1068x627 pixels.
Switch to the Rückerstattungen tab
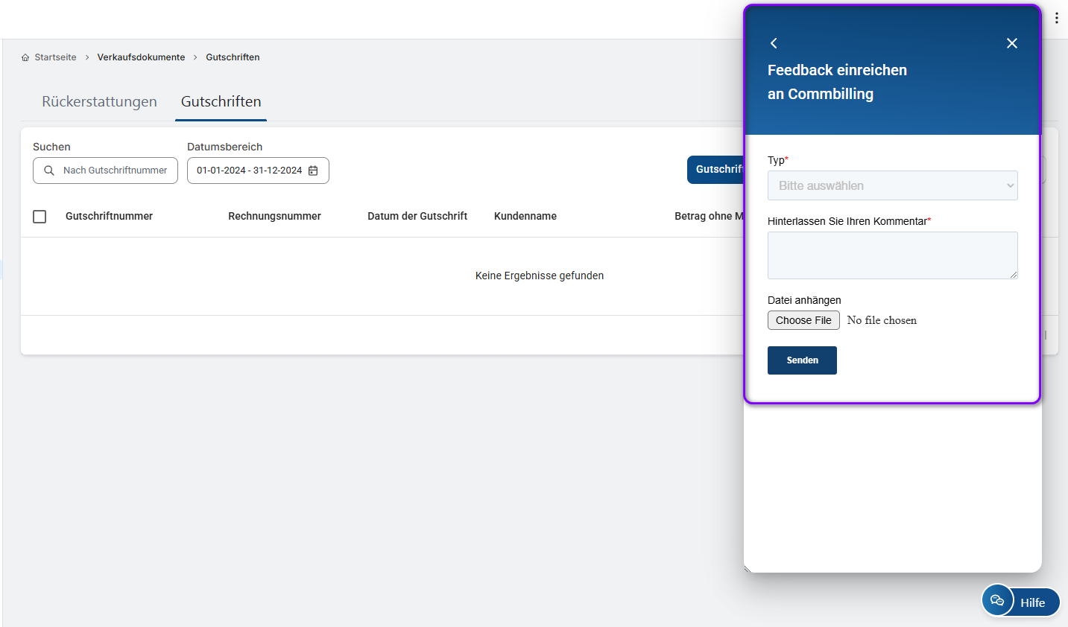point(99,102)
